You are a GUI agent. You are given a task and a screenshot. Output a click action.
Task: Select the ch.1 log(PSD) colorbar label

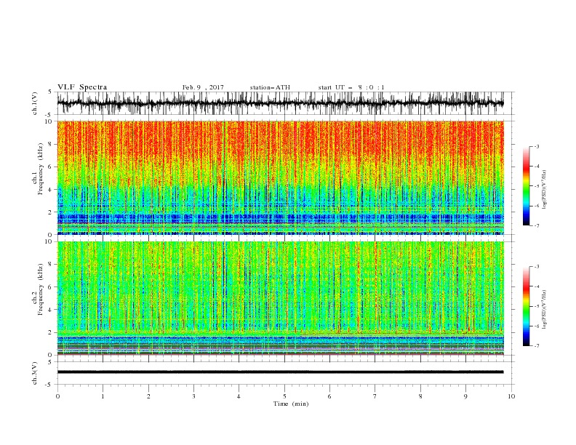[x=544, y=190]
